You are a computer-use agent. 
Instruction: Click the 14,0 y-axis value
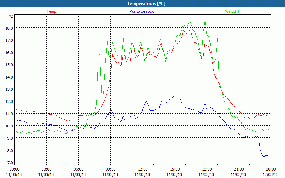tap(10, 77)
